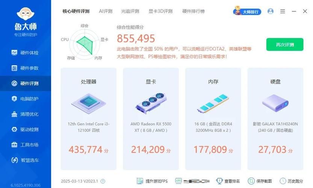Click 查看排名 trophy link
Image resolution: width=313 pixels, height=188 pixels.
point(228,181)
